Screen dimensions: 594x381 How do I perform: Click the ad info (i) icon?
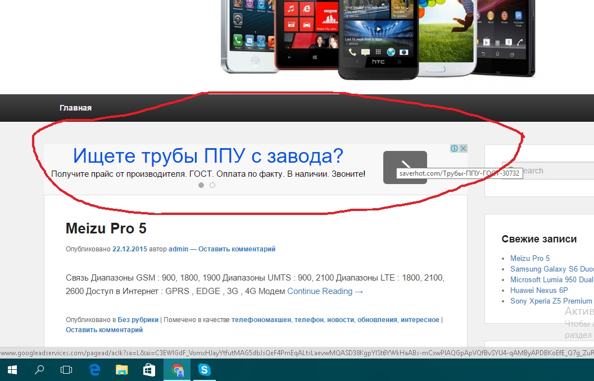pos(454,148)
